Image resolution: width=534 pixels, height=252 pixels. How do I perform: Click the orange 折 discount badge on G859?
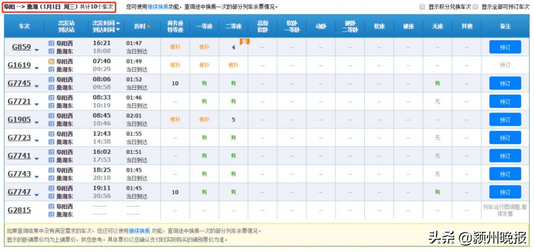[245, 41]
